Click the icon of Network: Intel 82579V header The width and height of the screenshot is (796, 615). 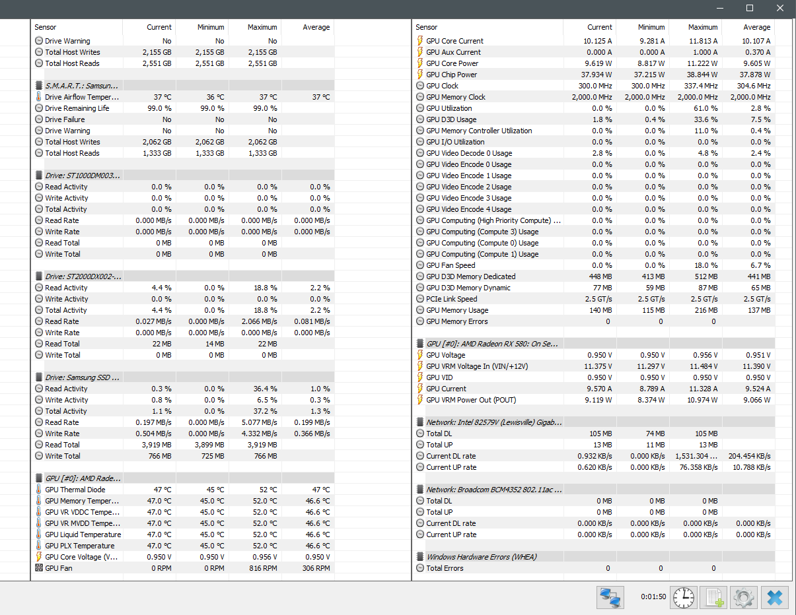(x=420, y=422)
